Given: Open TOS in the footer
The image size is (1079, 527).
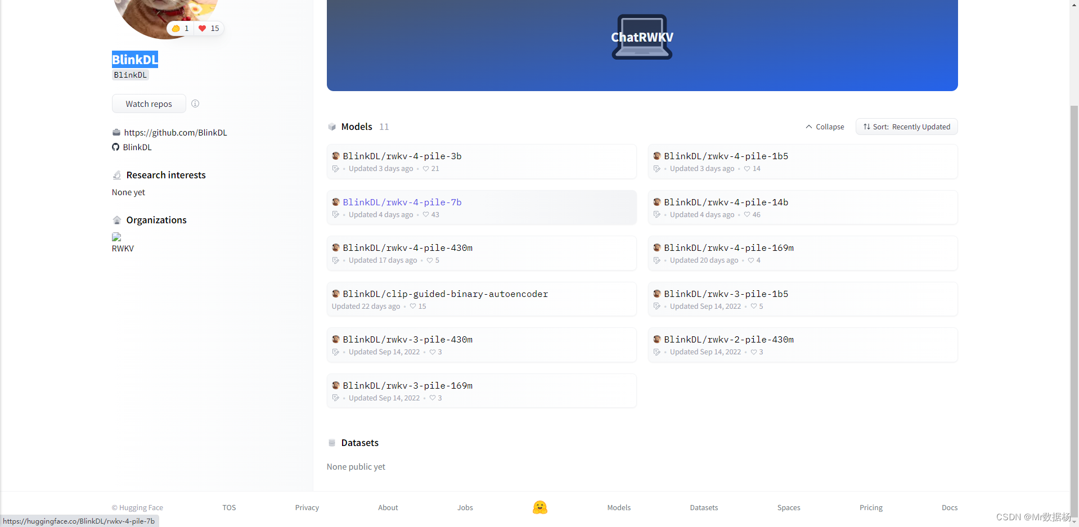Looking at the screenshot, I should (x=229, y=508).
